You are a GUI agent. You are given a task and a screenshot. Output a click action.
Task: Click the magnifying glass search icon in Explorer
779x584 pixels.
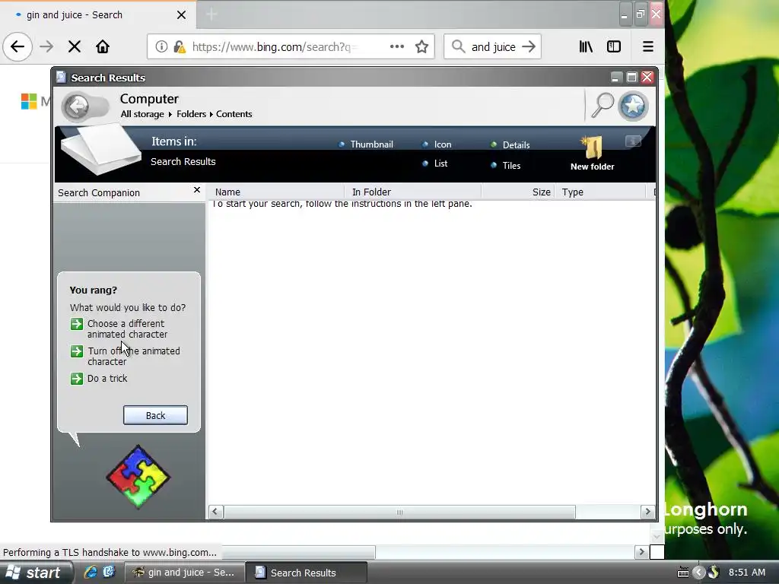click(603, 105)
